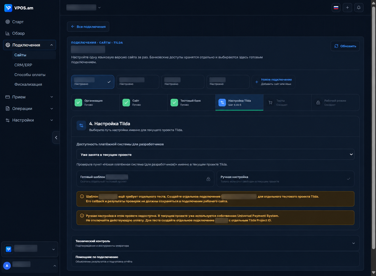The width and height of the screenshot is (376, 276).
Task: Switch to the Рабочий режим step tab
Action: 335,102
